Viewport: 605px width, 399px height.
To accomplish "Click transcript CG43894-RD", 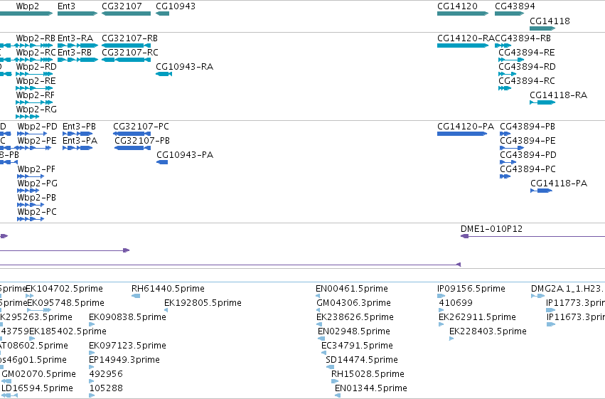I will 508,74.
